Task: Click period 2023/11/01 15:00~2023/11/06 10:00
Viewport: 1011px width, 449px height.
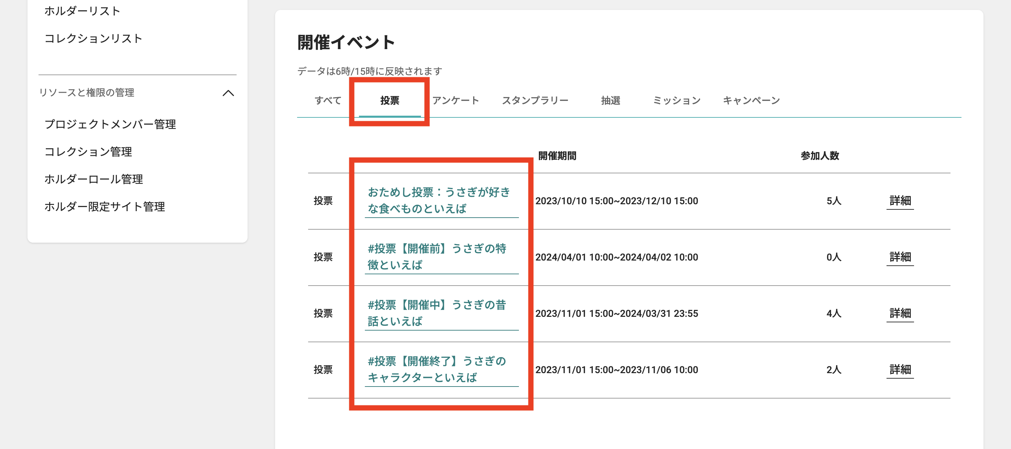Action: [x=616, y=370]
